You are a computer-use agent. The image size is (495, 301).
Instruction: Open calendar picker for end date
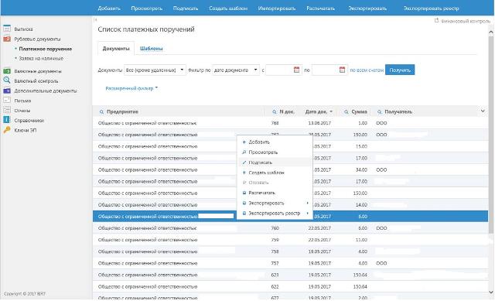point(342,70)
